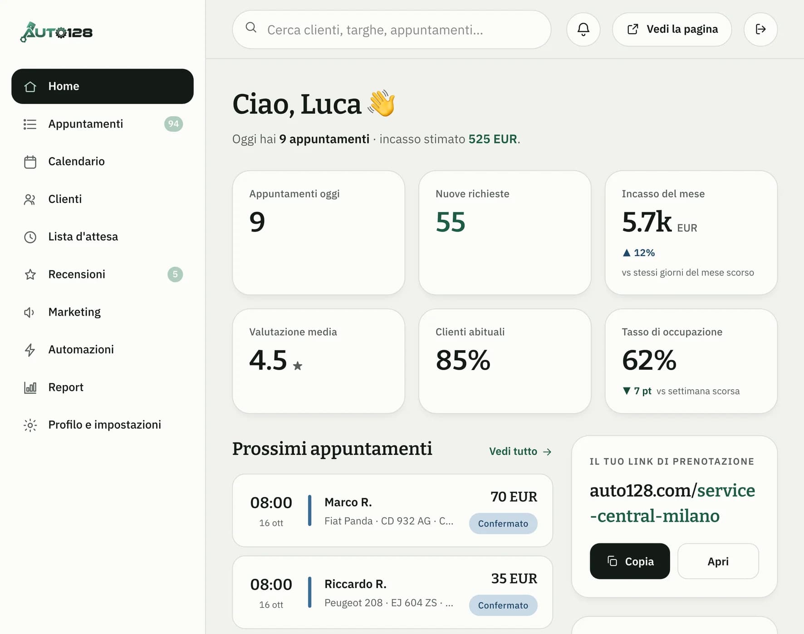Click the Recensioni star icon
The image size is (804, 634).
(x=30, y=274)
